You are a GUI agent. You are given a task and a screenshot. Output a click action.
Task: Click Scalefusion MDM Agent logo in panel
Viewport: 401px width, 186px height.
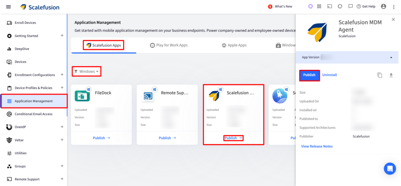coord(317,32)
